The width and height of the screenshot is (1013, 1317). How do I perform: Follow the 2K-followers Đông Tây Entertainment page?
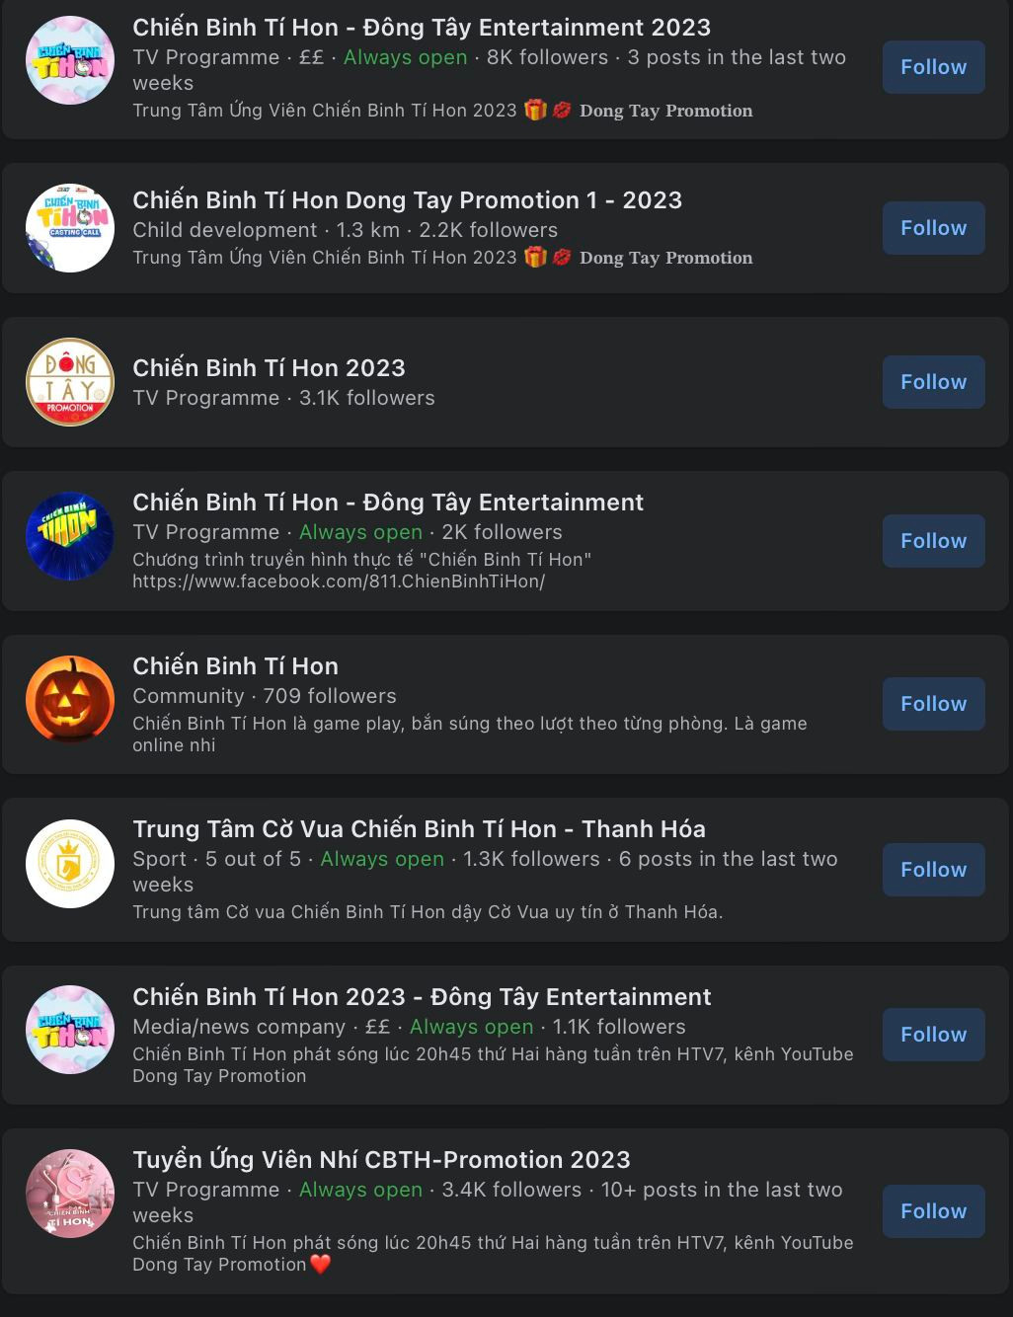(x=934, y=541)
